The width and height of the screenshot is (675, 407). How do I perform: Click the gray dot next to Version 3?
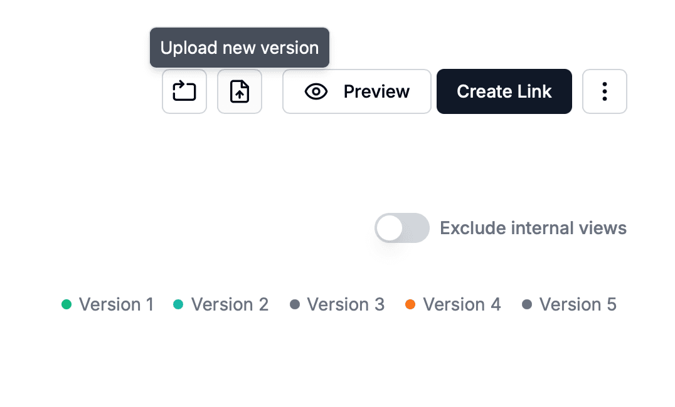[x=294, y=304]
